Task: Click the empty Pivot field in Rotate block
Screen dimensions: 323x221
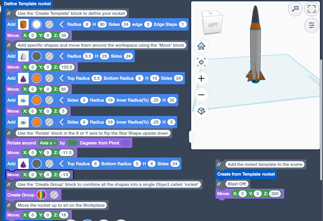Action: click(x=126, y=143)
